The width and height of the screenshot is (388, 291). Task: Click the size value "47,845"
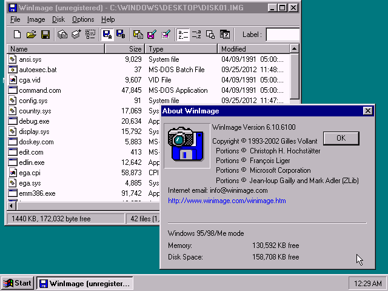[x=132, y=90]
